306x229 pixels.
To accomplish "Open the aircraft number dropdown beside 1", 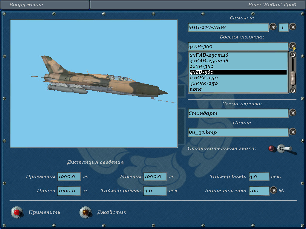I will point(293,27).
